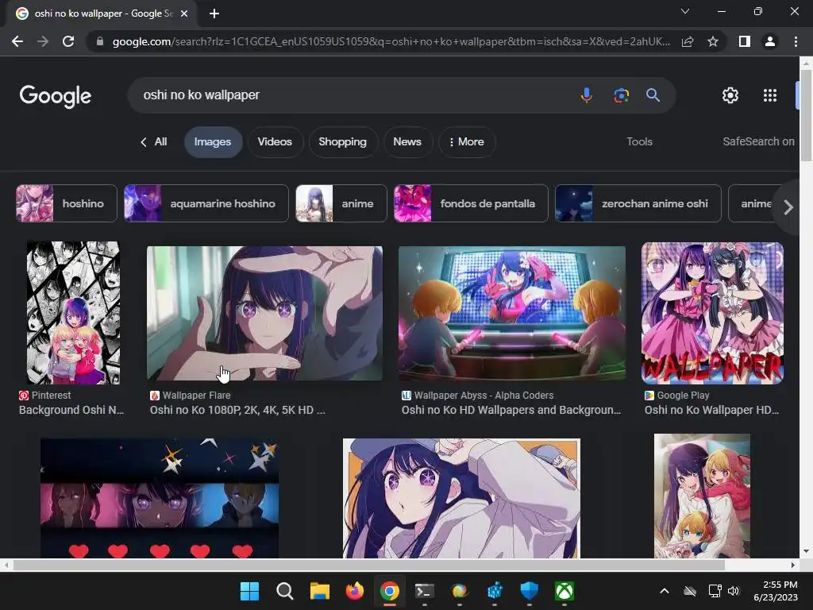Screen dimensions: 813x610
Task: Select the fondos de pantalla chip
Action: 471,203
